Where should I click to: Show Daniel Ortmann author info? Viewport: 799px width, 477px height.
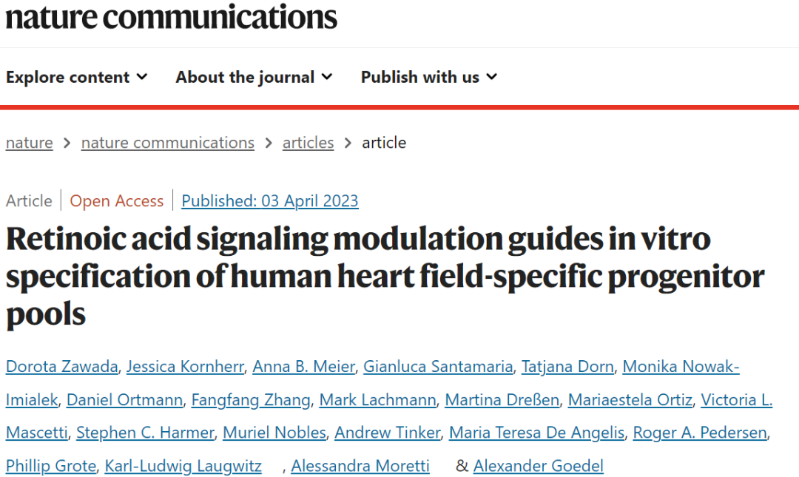click(x=124, y=400)
